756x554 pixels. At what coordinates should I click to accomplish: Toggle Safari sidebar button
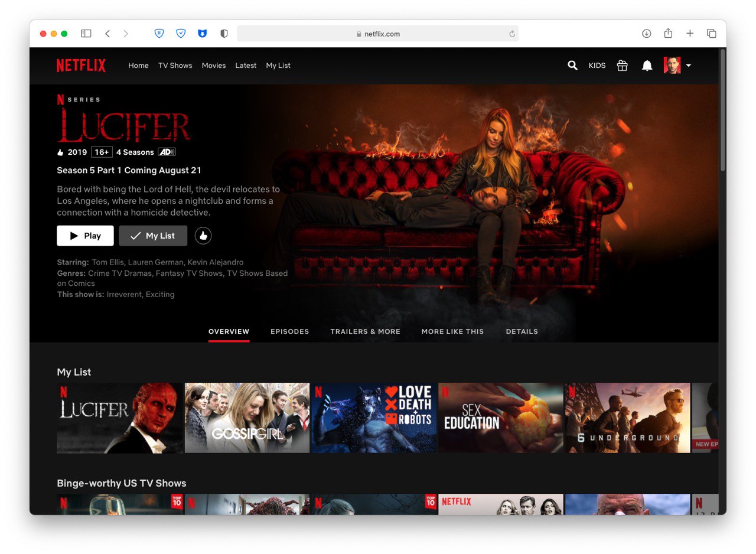click(86, 34)
